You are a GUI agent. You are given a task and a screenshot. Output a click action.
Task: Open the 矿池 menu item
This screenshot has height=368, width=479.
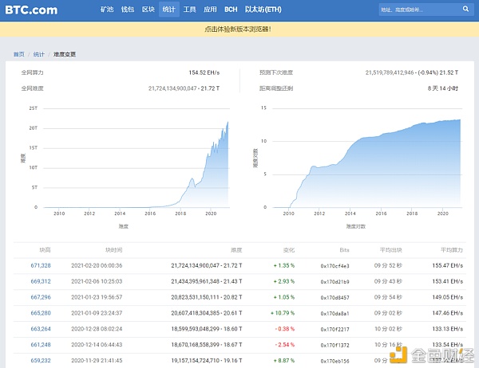click(x=107, y=10)
